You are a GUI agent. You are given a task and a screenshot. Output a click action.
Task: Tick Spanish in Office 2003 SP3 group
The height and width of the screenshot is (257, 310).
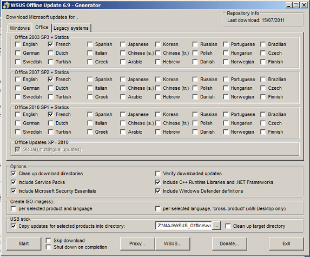click(x=90, y=44)
